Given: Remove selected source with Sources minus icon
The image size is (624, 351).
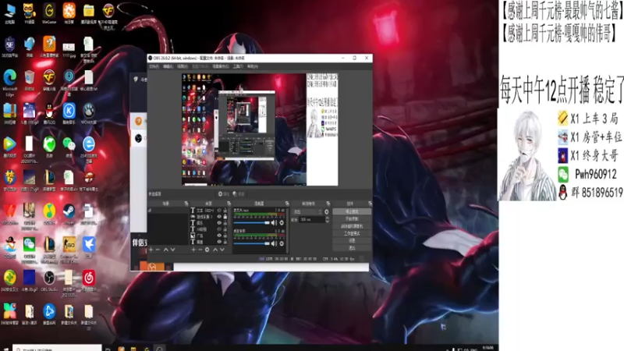Looking at the screenshot, I should (200, 250).
